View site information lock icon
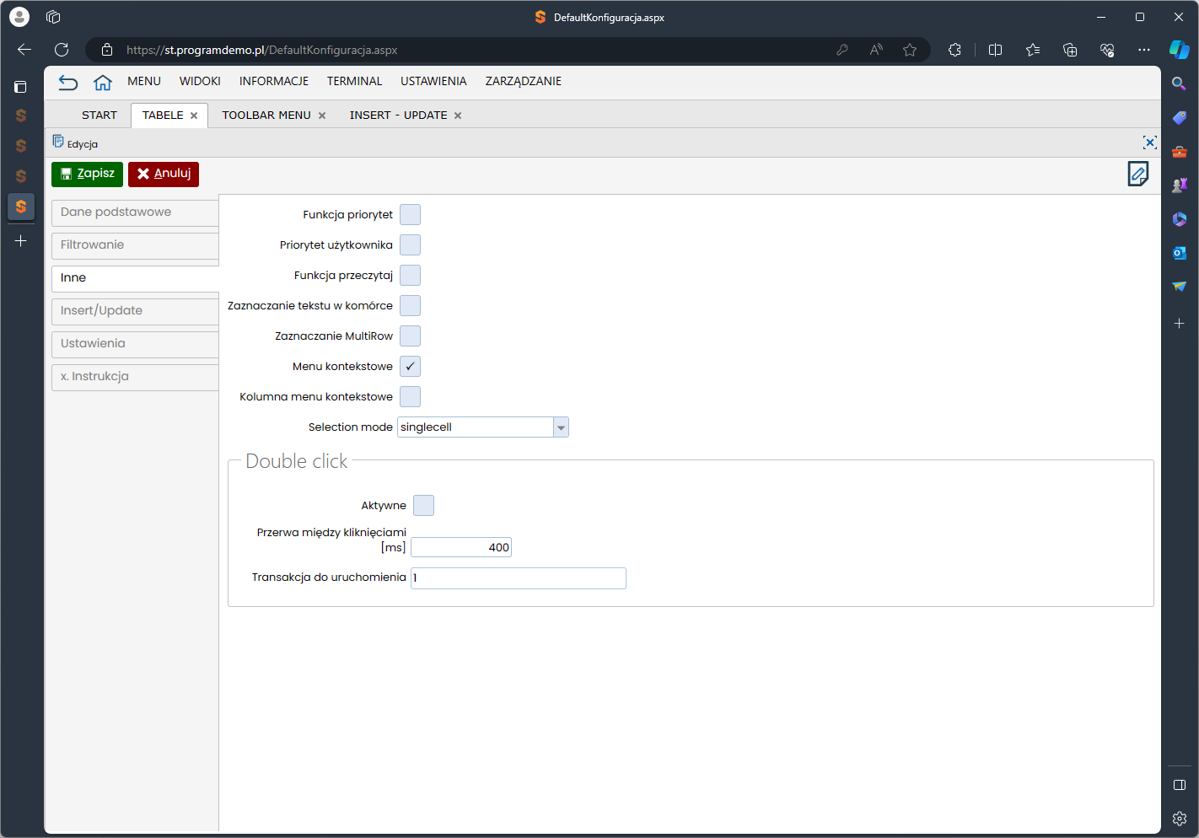Image resolution: width=1199 pixels, height=838 pixels. tap(107, 50)
